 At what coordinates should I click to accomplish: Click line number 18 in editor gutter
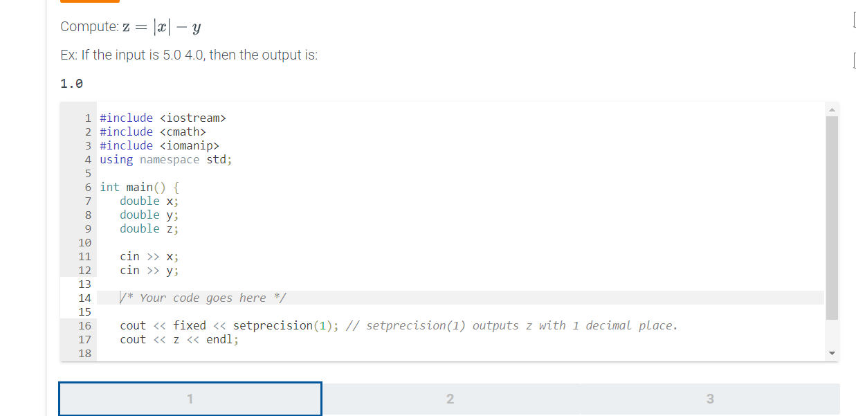(x=84, y=353)
